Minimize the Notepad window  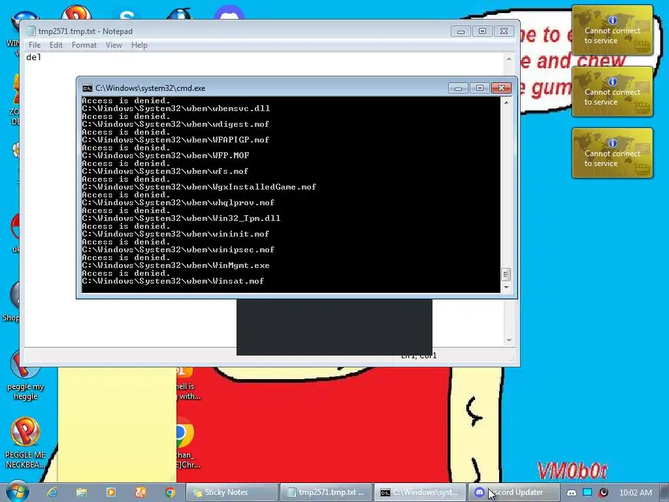click(461, 31)
